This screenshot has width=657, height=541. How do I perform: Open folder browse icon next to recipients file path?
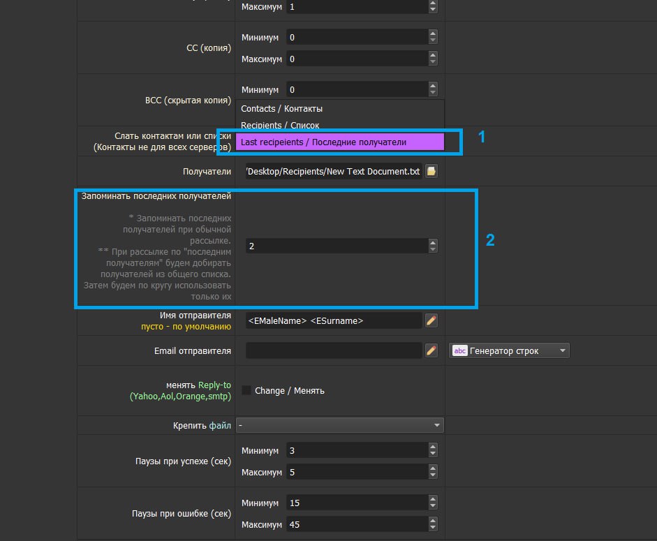(431, 171)
